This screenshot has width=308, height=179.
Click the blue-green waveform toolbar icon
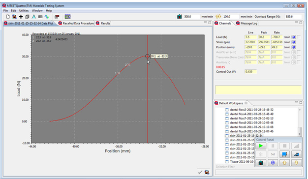click(x=47, y=17)
